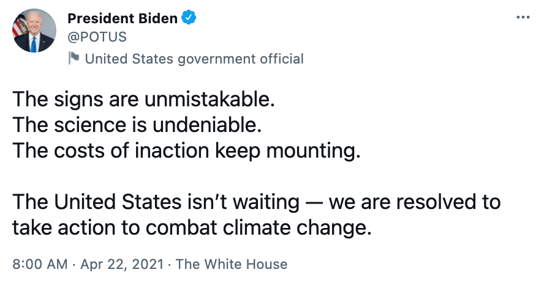Click "The costs of inaction keep mounting."
544x286 pixels.
(187, 151)
